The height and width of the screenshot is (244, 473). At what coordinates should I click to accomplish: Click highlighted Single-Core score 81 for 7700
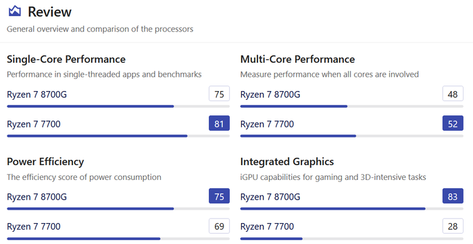click(220, 123)
